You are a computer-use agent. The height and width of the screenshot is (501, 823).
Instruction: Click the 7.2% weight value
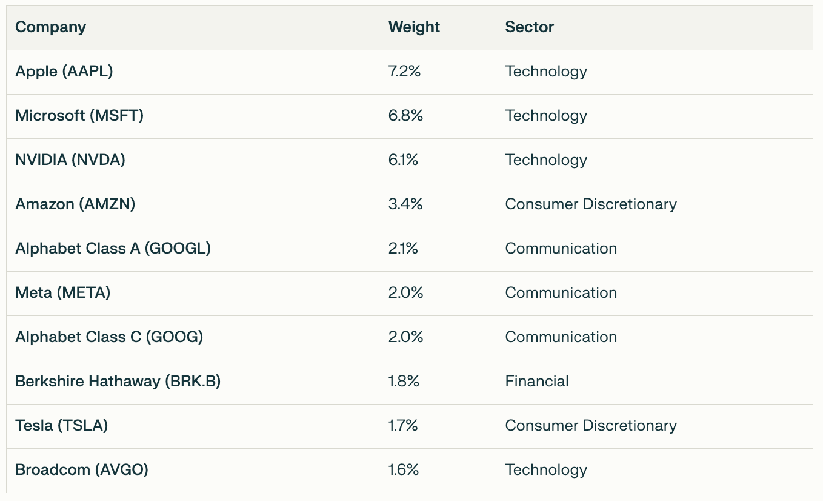point(404,72)
